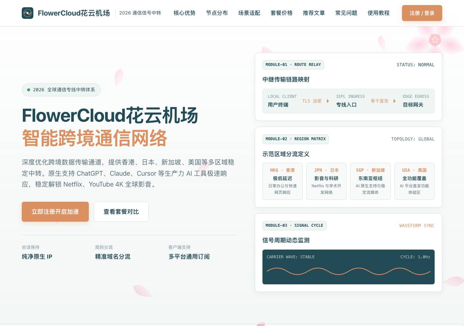Viewport: 464px width, 326px height.
Task: Click the 用户终端 node in relay chain
Action: (282, 101)
